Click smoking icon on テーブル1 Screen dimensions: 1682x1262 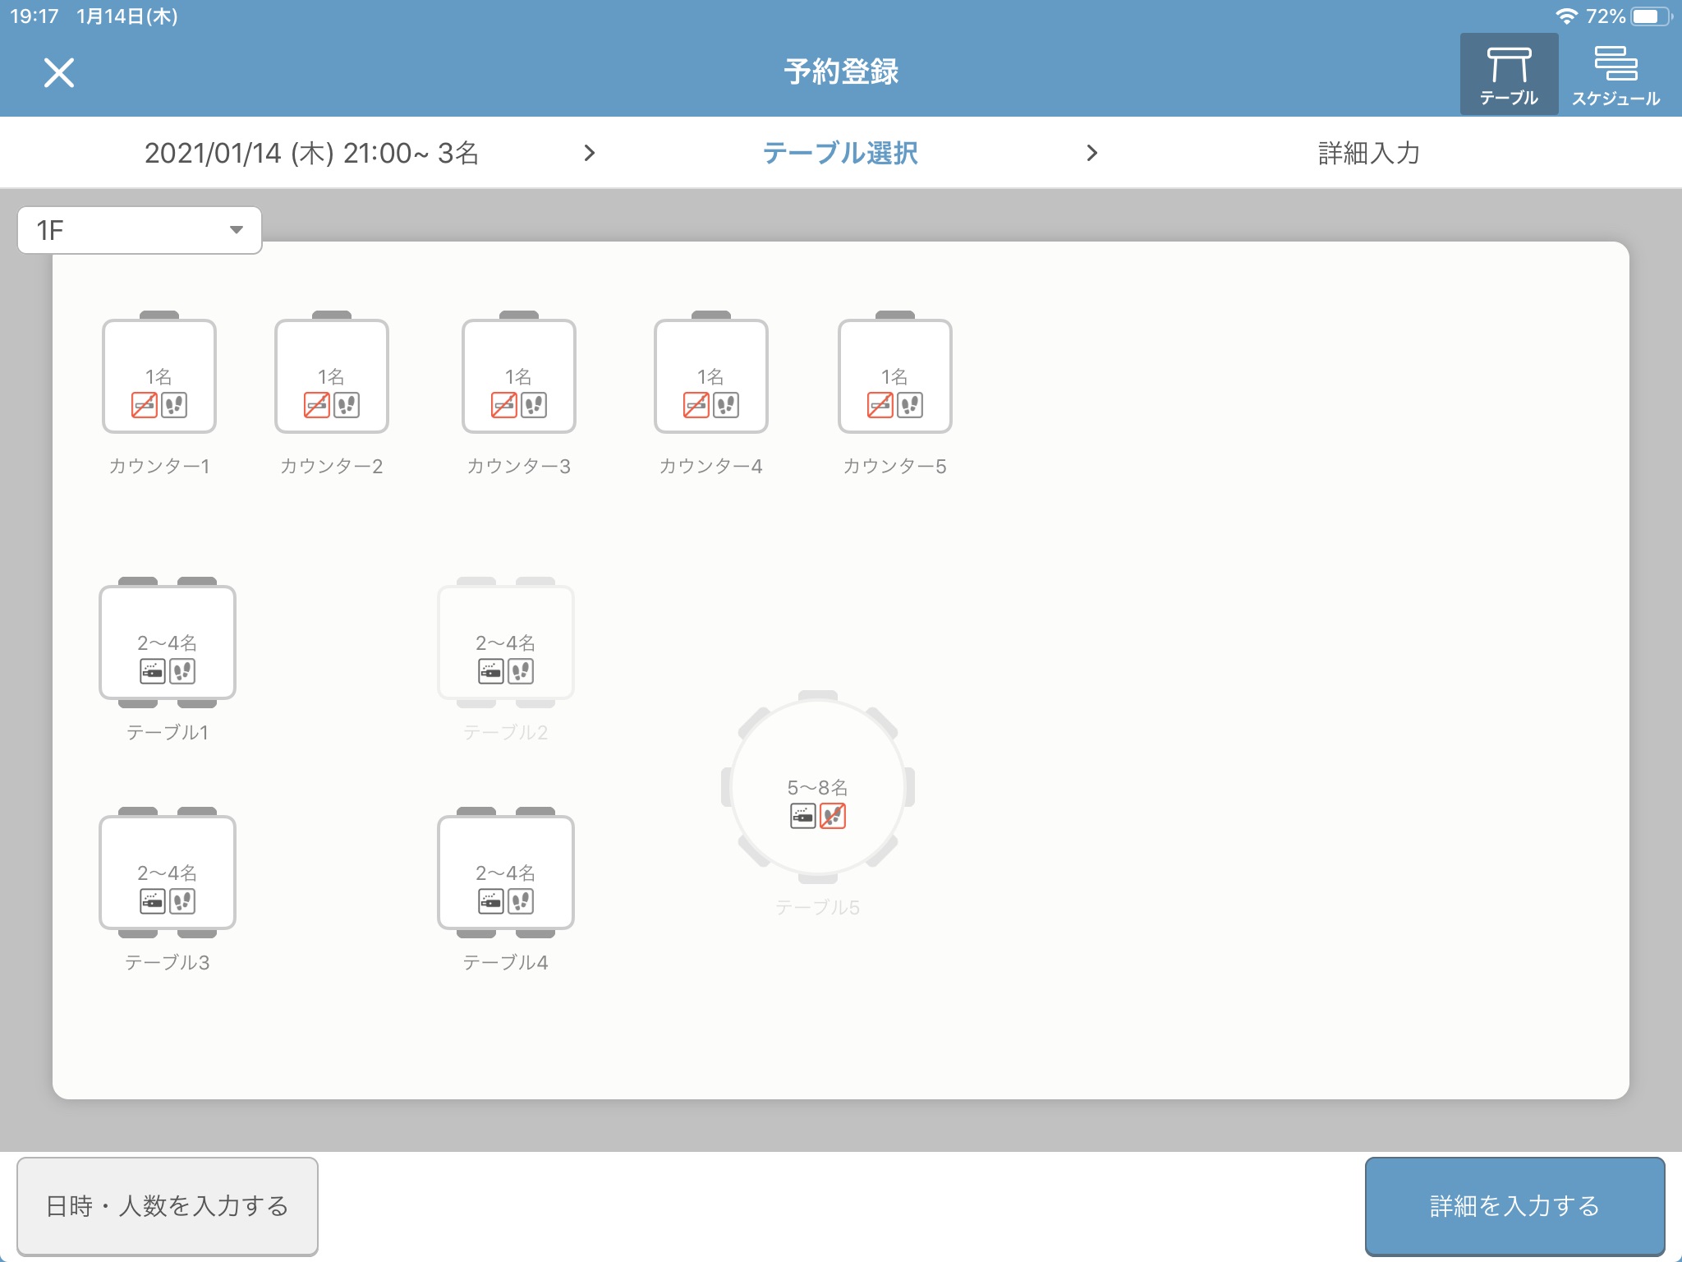(153, 671)
